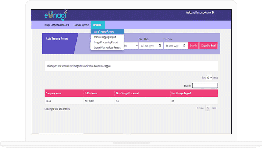Image resolution: width=263 pixels, height=158 pixels.
Task: Go to Image Tagging Dashboard
Action: click(57, 25)
